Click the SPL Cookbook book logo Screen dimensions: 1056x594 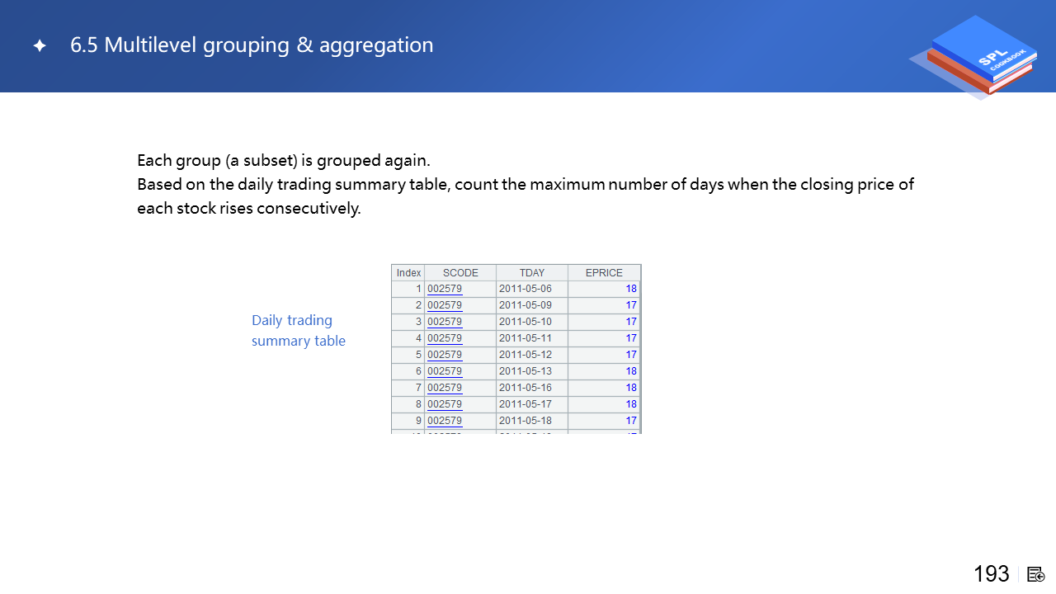(x=978, y=54)
